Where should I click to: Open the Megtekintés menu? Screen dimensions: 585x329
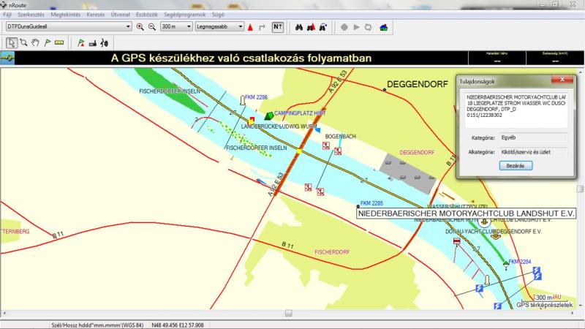coord(66,15)
